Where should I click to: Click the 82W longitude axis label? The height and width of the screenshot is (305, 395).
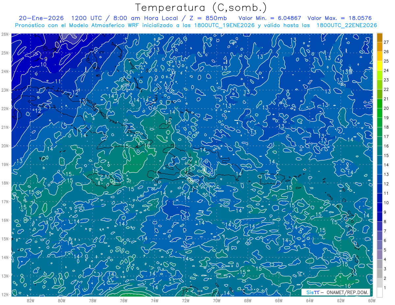(x=31, y=300)
